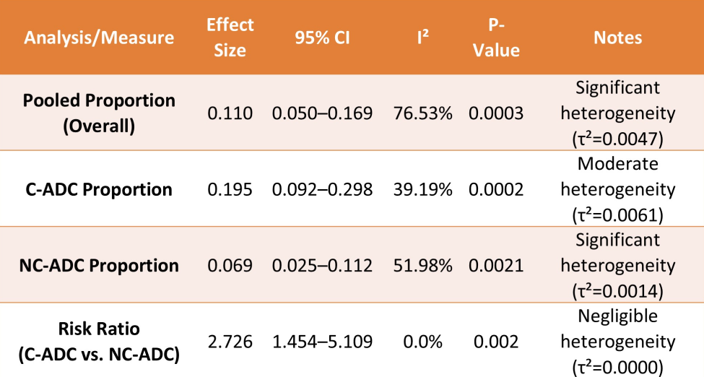Click the 2.726 risk ratio effect size

click(x=230, y=342)
